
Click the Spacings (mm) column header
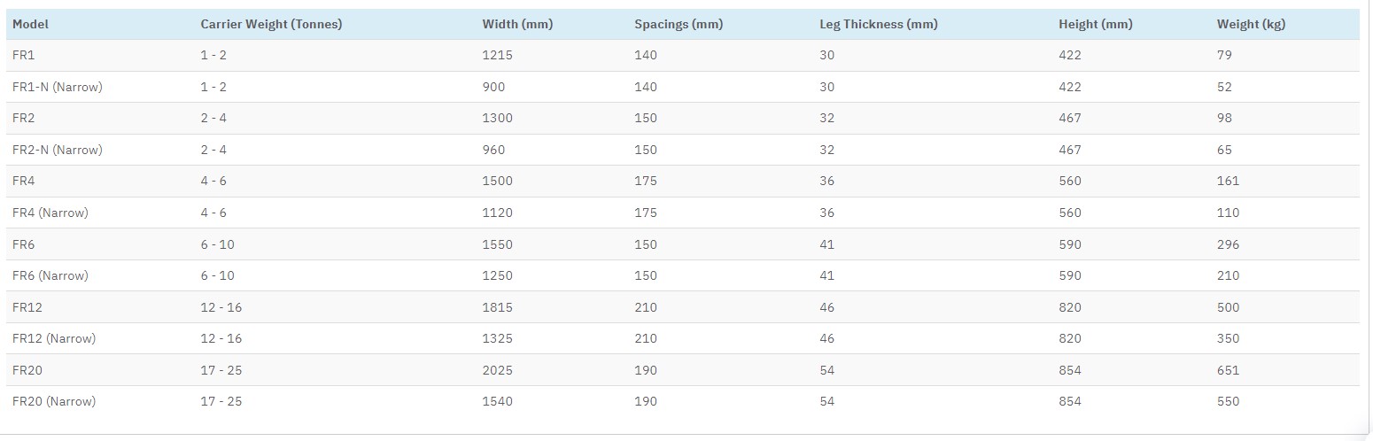(679, 24)
